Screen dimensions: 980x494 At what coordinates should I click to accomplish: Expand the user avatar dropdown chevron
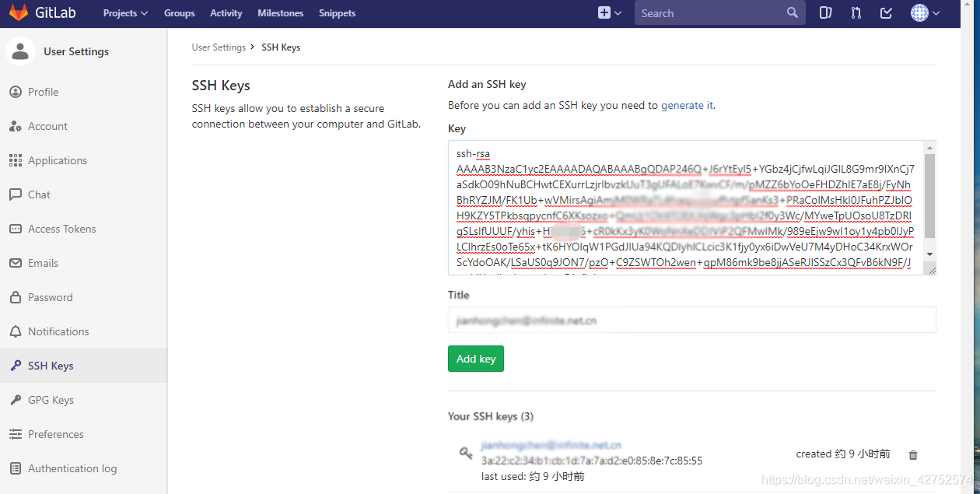(x=936, y=13)
